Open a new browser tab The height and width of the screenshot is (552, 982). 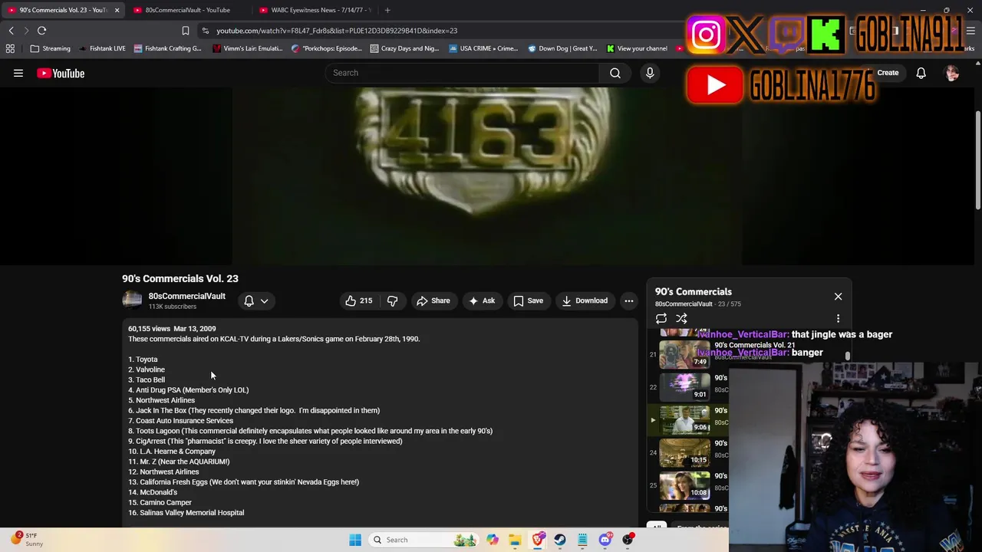point(387,10)
